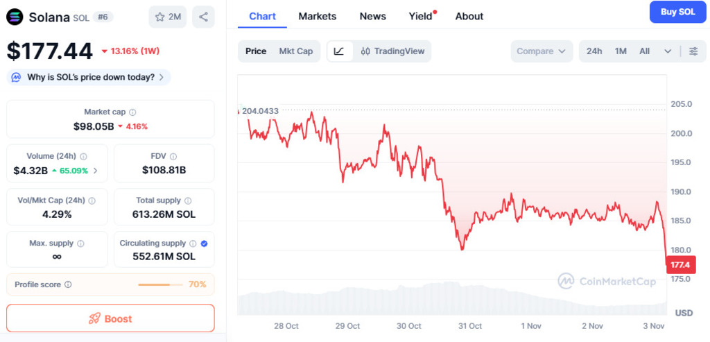The image size is (710, 342).
Task: Switch to TradingView chart mode
Action: [x=392, y=51]
